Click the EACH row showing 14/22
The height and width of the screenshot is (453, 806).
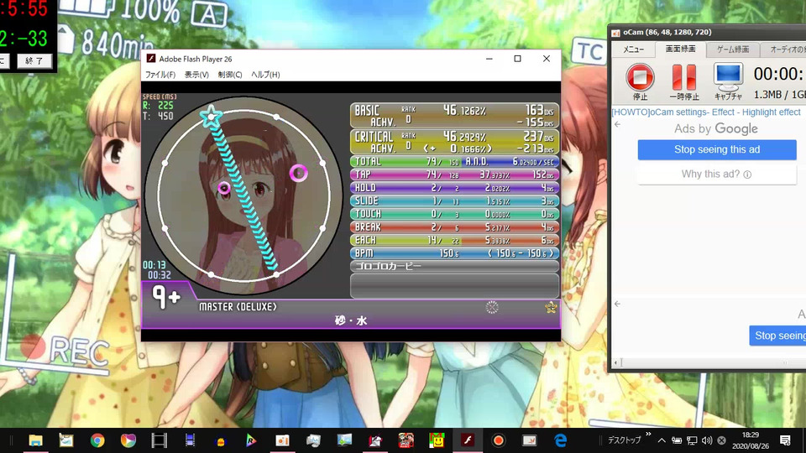point(454,241)
